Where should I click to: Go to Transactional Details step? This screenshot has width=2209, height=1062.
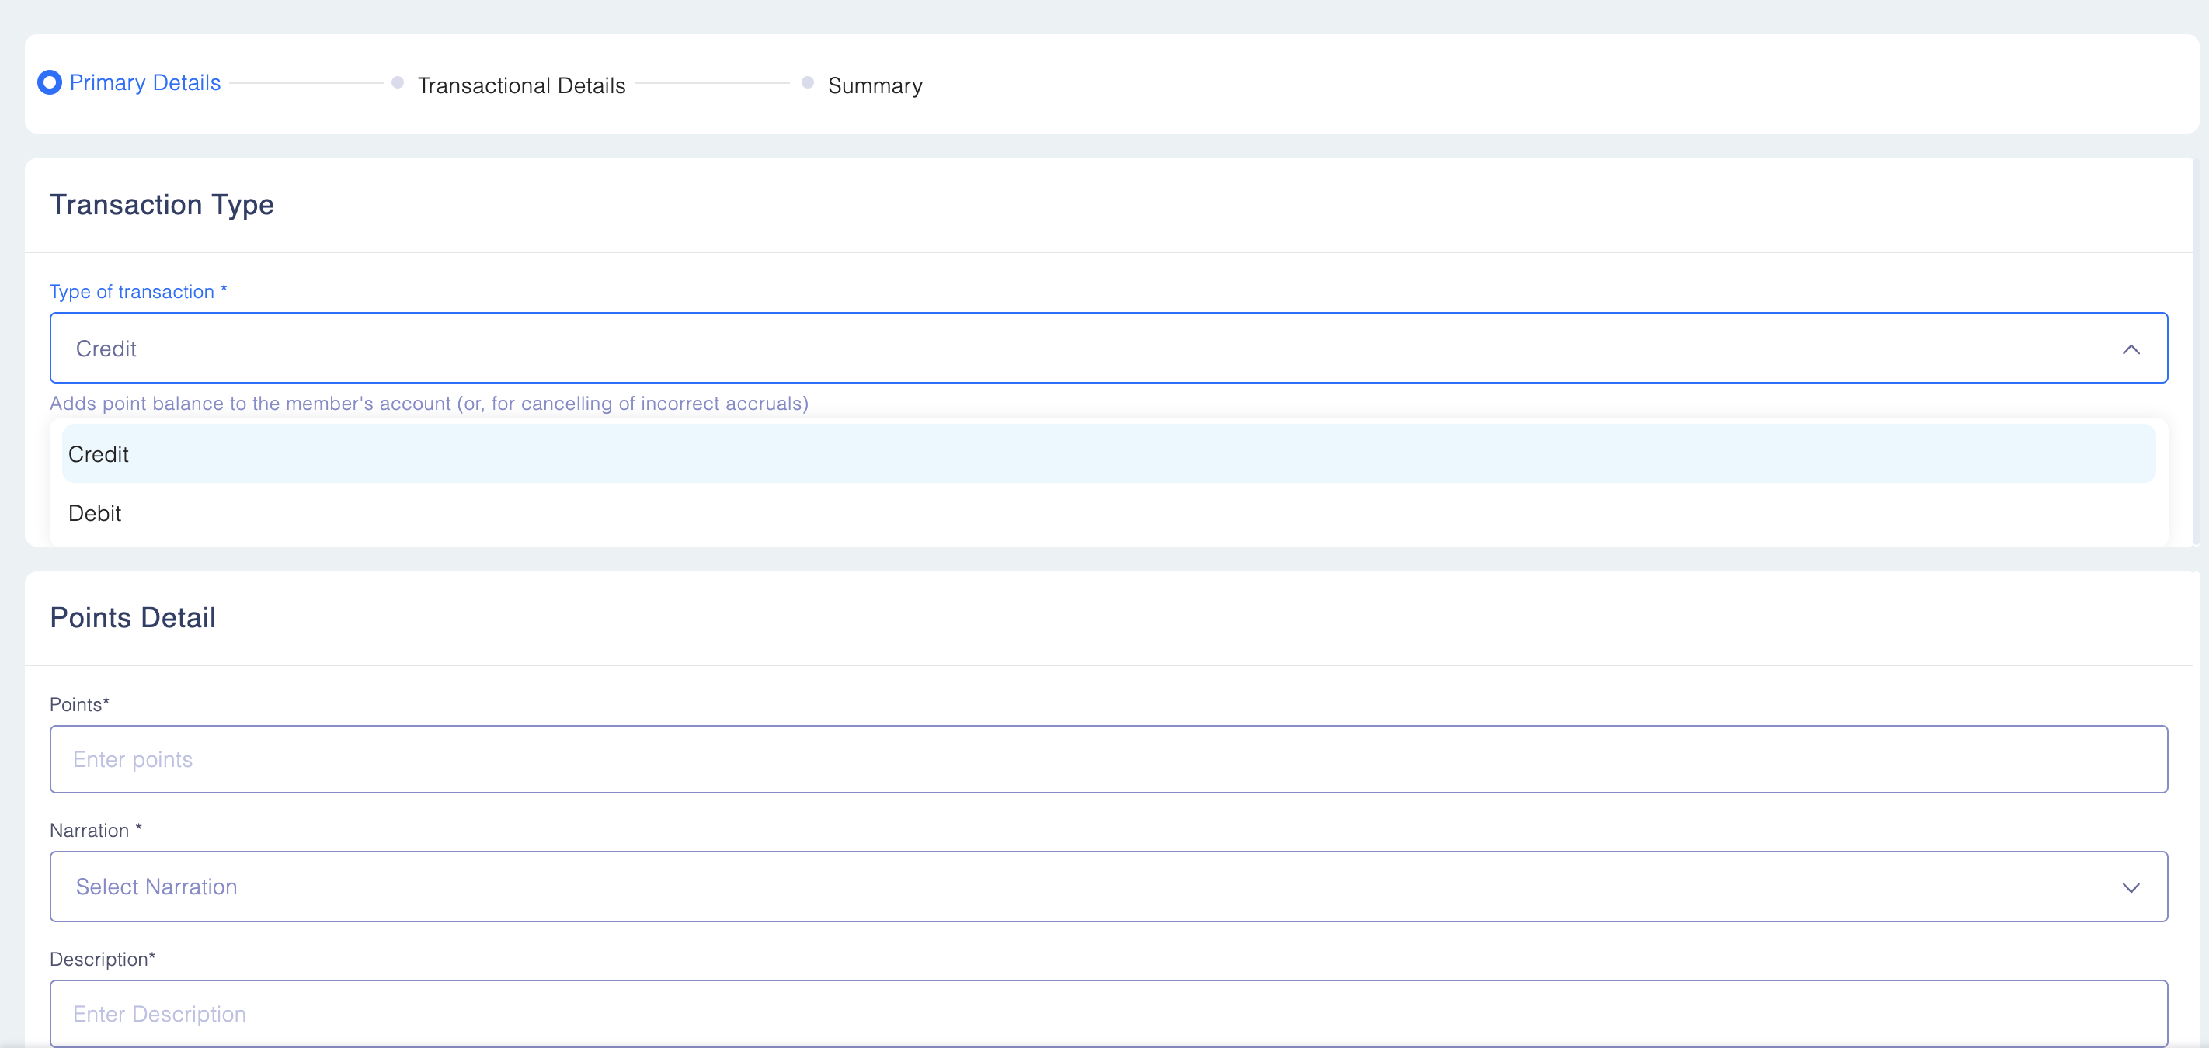point(521,85)
